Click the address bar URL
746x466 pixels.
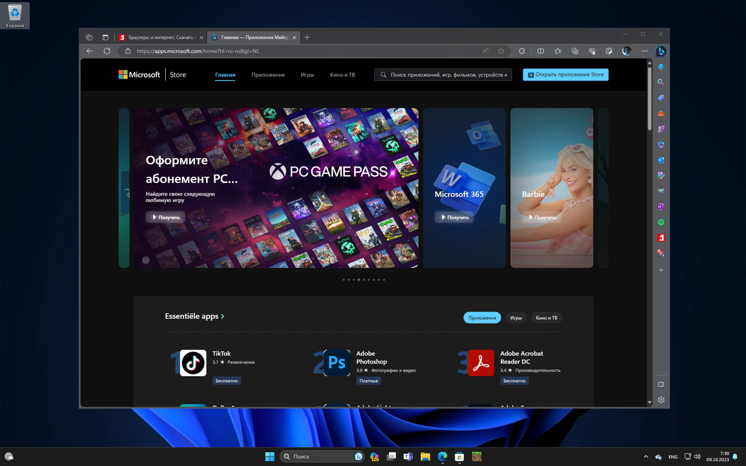click(198, 51)
